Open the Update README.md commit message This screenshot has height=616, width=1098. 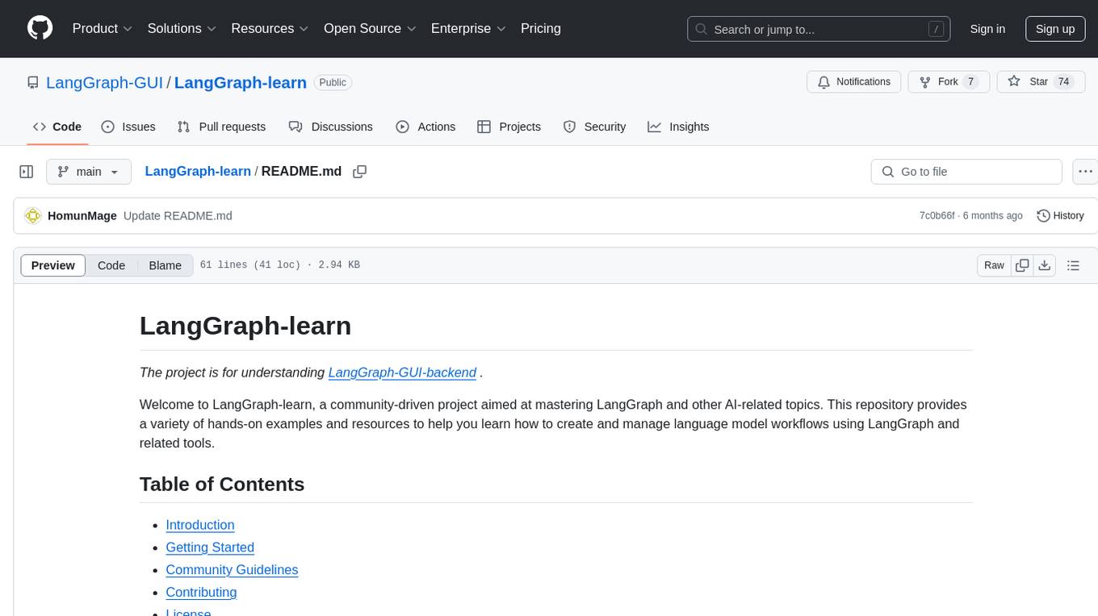coord(178,215)
